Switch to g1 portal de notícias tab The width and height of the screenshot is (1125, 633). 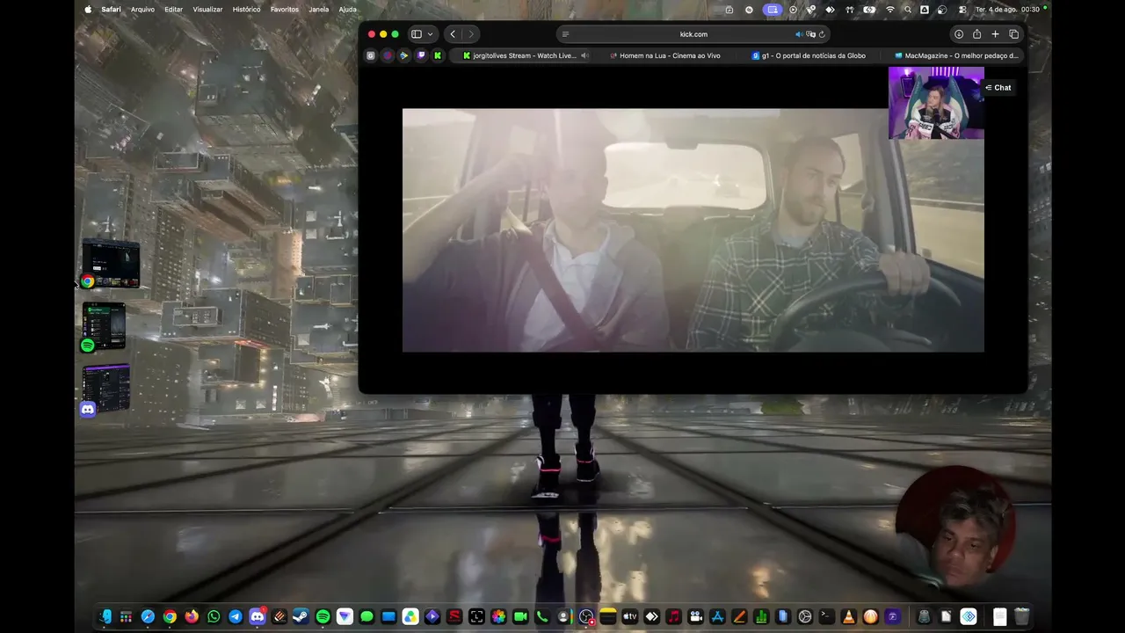[809, 55]
